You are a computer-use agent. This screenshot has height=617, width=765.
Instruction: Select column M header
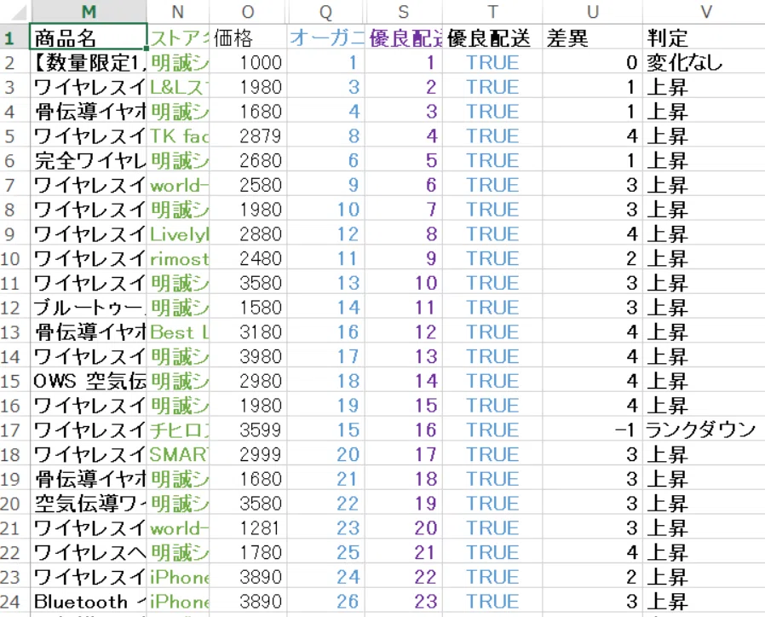(89, 11)
